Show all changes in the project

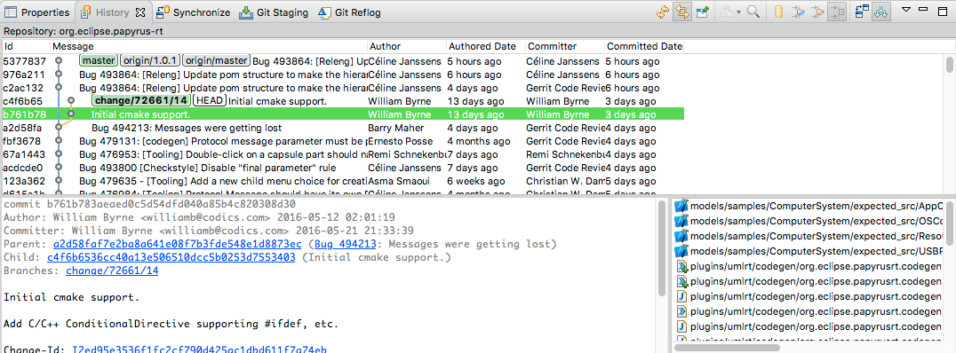pos(798,12)
